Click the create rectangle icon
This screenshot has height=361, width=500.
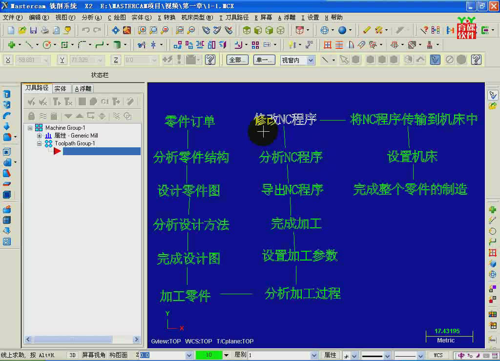[64, 45]
